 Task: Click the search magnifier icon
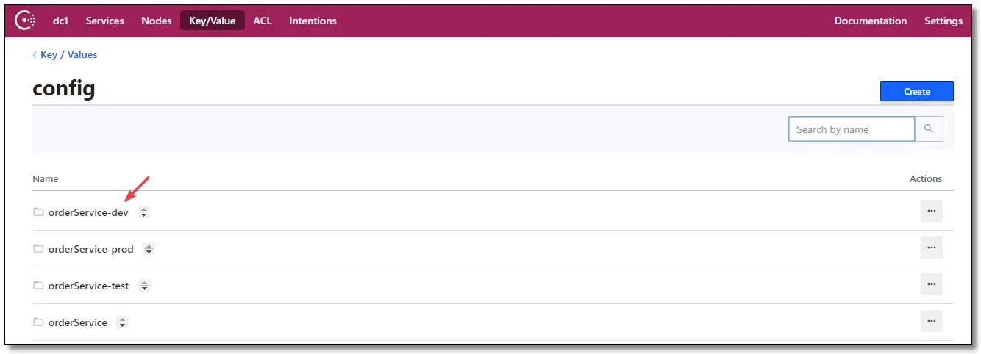click(x=929, y=129)
